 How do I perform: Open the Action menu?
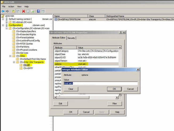11,7
